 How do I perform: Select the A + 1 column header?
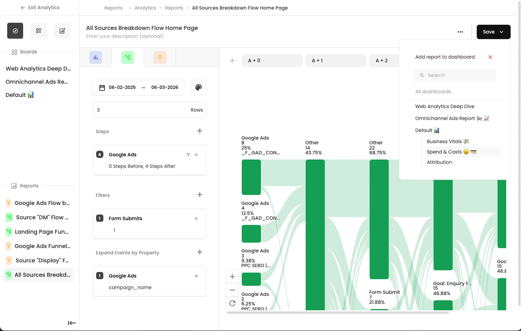[x=336, y=61]
